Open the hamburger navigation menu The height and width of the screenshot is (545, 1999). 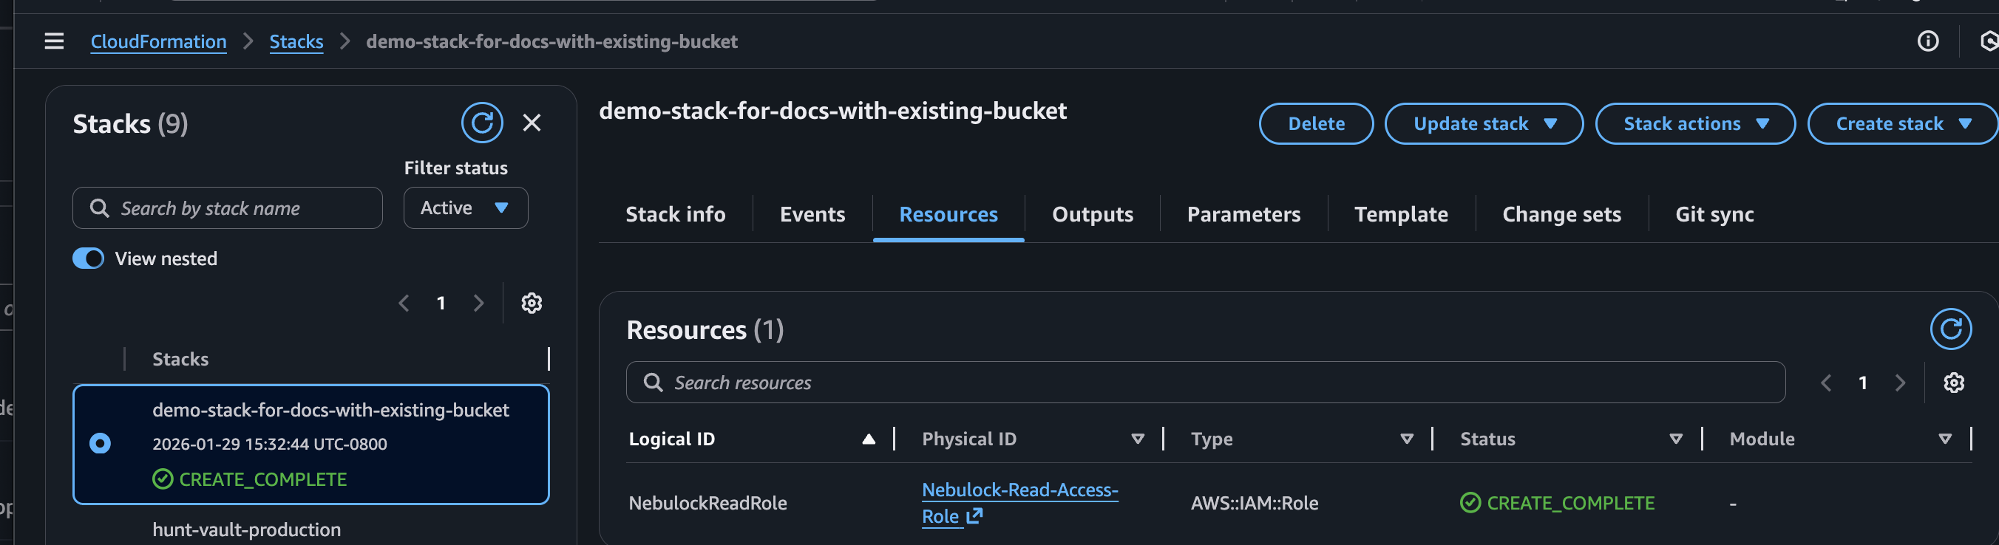coord(53,41)
